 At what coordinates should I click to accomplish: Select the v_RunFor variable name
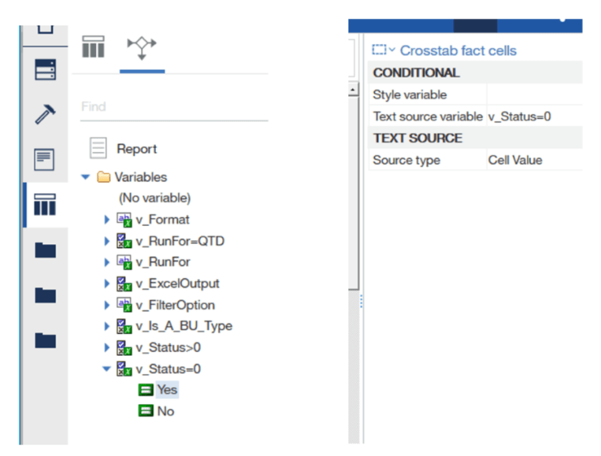163,262
